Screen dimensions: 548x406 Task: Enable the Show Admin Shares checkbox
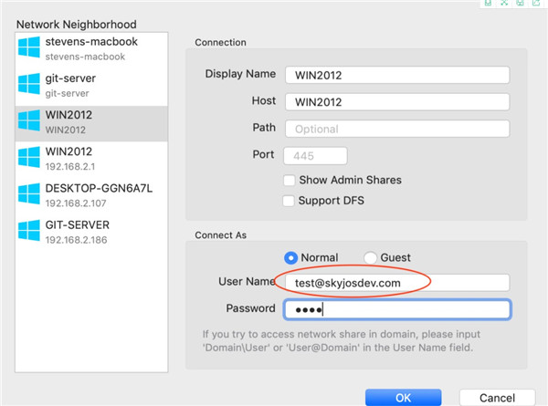(290, 180)
